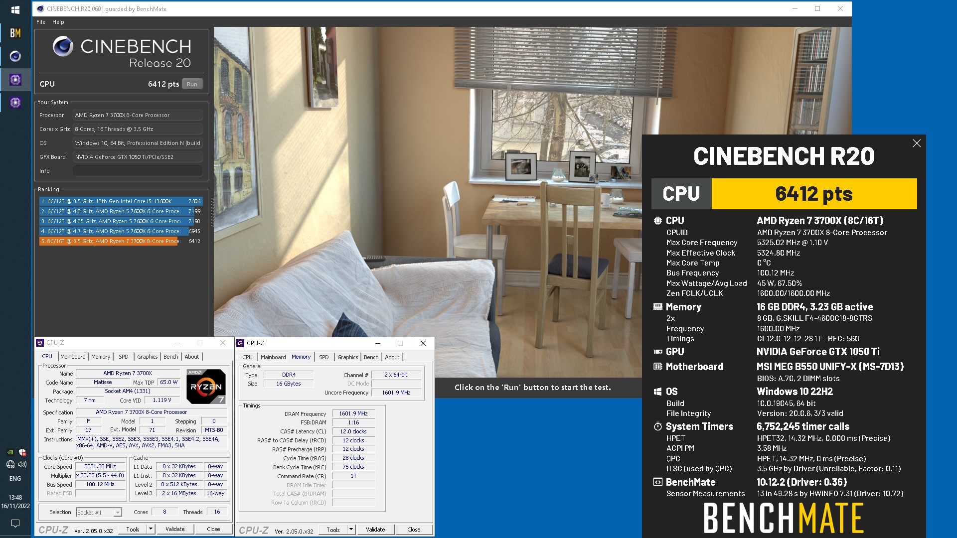
Task: Click the Cinebench title bar app icon
Action: point(41,8)
